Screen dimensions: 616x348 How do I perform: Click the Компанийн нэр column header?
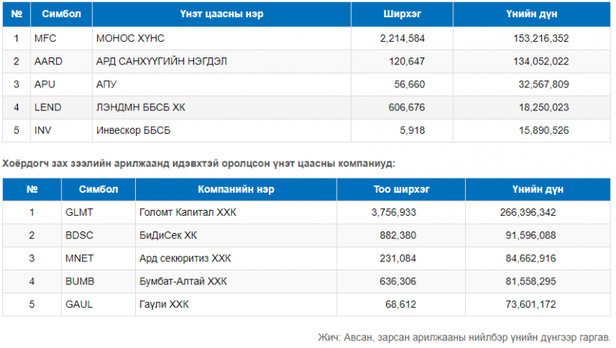click(236, 190)
